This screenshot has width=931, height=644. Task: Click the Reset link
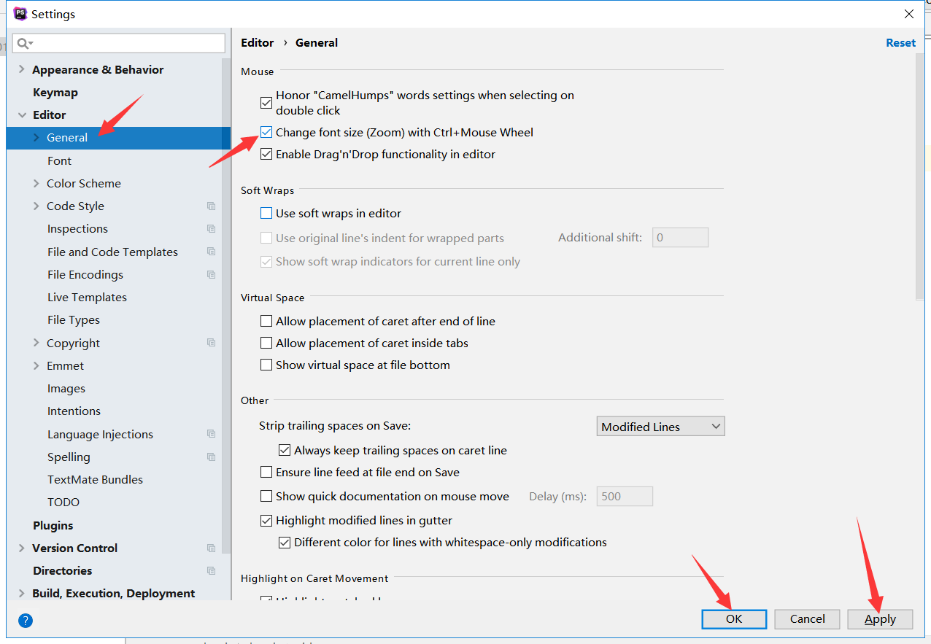click(x=900, y=43)
